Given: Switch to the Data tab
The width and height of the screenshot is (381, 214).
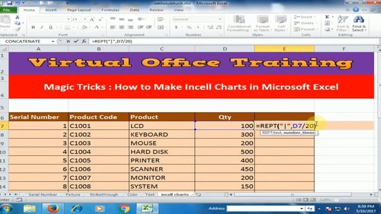Looking at the screenshot, I should point(134,10).
